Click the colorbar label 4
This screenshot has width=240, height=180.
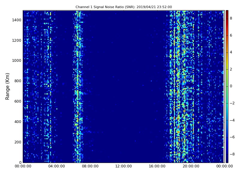pyautogui.click(x=231, y=52)
